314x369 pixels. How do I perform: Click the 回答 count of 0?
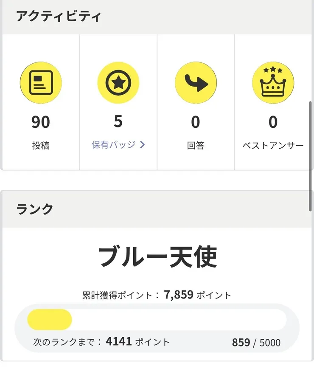tap(196, 122)
